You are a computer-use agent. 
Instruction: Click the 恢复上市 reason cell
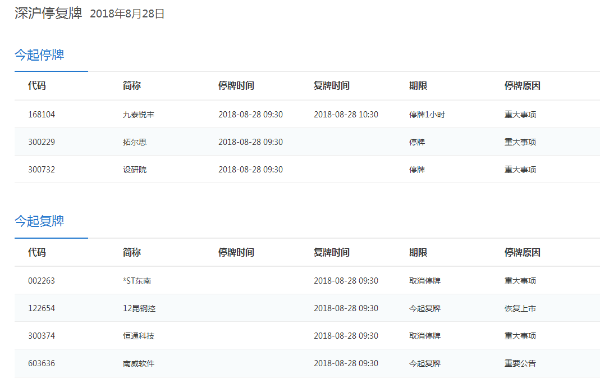520,308
